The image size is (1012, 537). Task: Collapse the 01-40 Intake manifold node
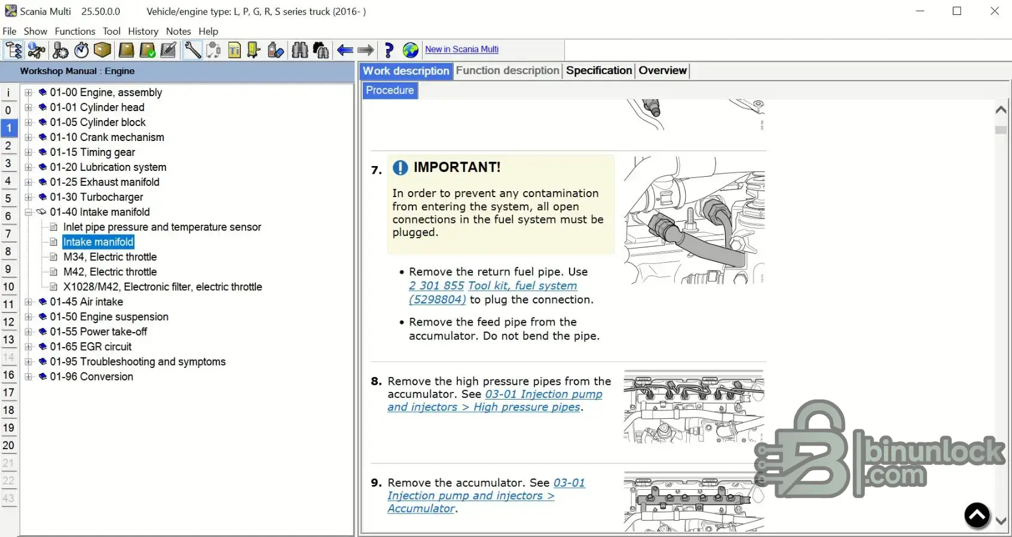[28, 212]
